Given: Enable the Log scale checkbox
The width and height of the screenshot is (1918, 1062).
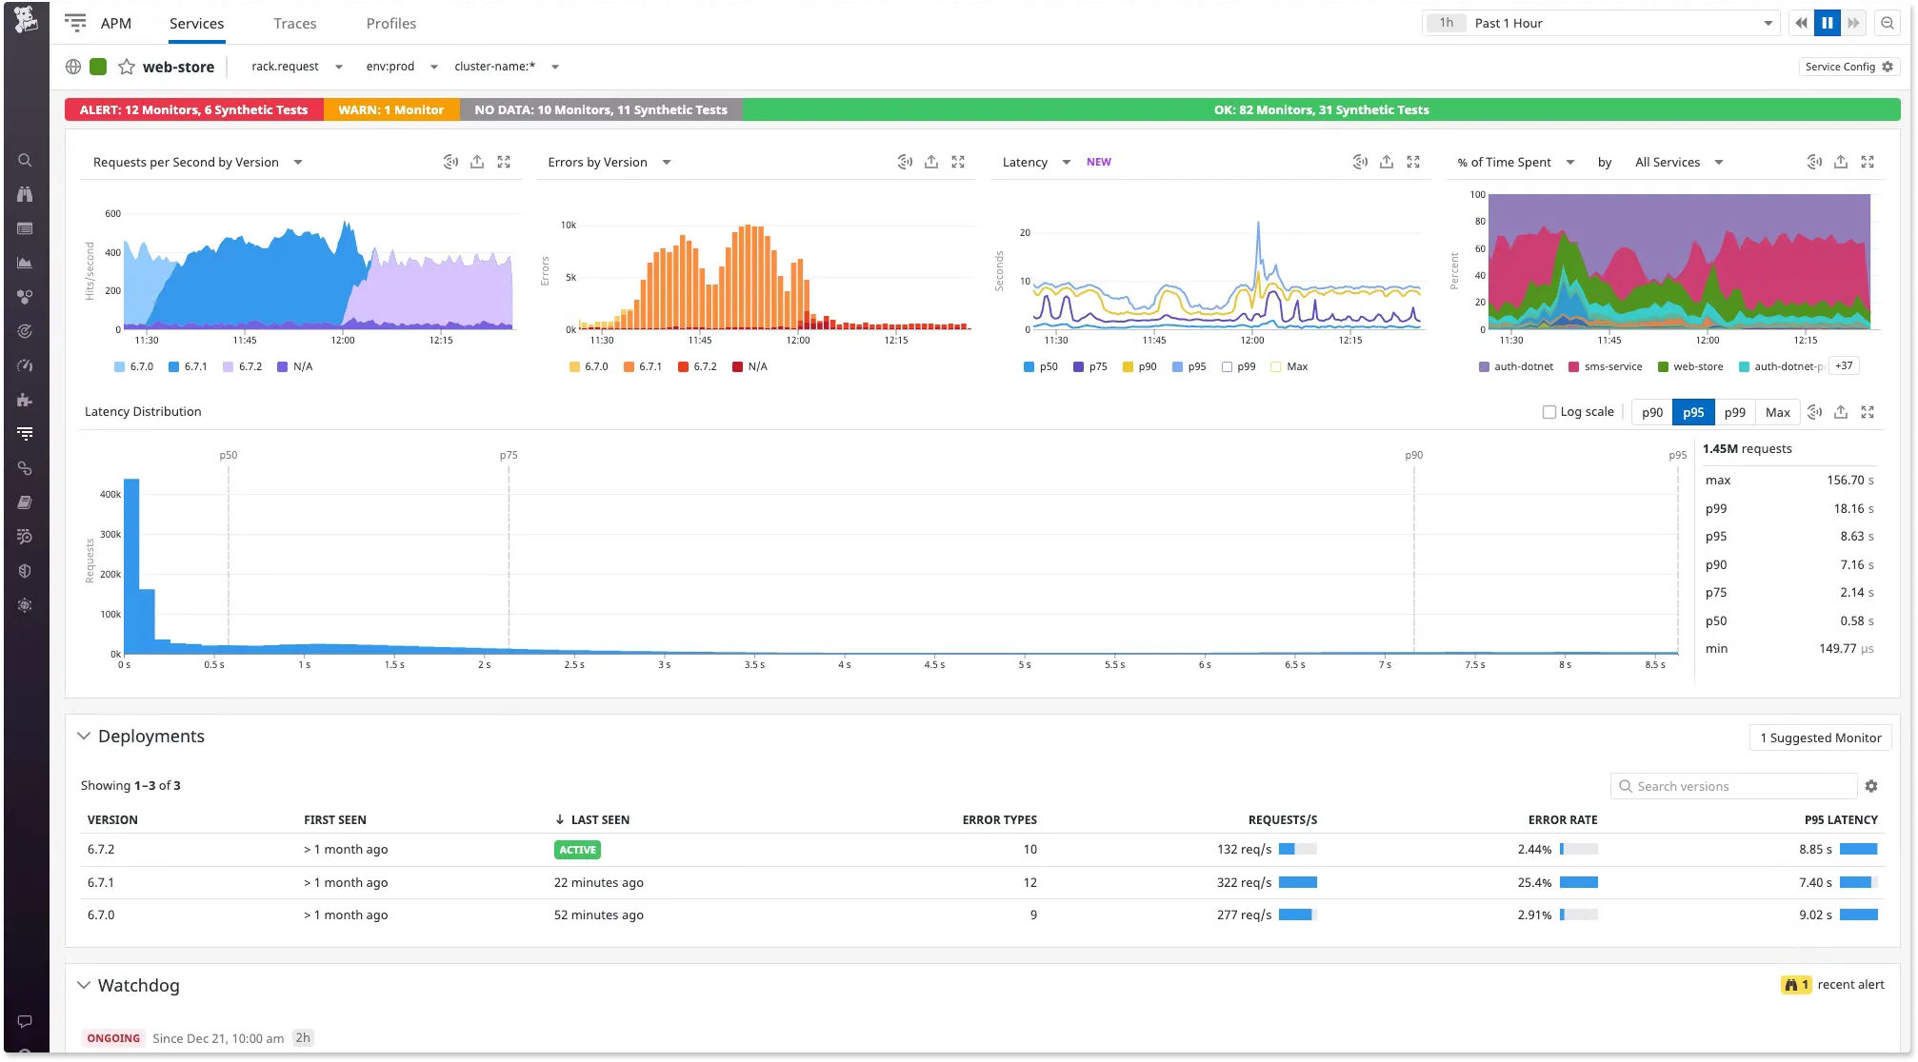Looking at the screenshot, I should point(1549,412).
